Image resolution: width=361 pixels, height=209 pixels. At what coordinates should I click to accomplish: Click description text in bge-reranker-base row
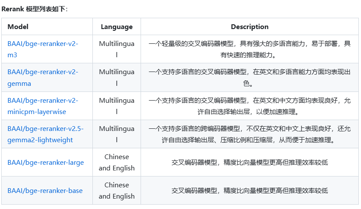[x=249, y=191]
